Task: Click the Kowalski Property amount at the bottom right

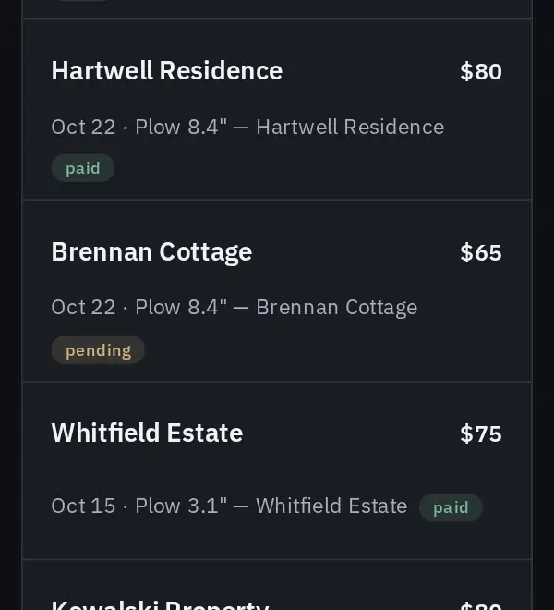Action: [x=481, y=605]
